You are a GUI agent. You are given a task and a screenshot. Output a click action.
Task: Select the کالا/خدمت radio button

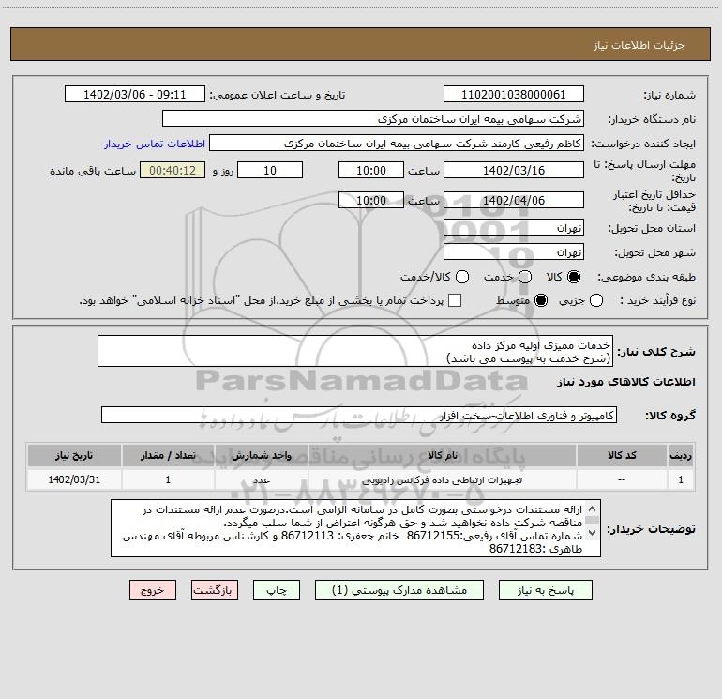tap(462, 277)
